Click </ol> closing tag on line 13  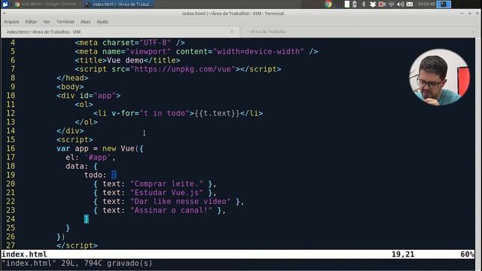tap(86, 122)
